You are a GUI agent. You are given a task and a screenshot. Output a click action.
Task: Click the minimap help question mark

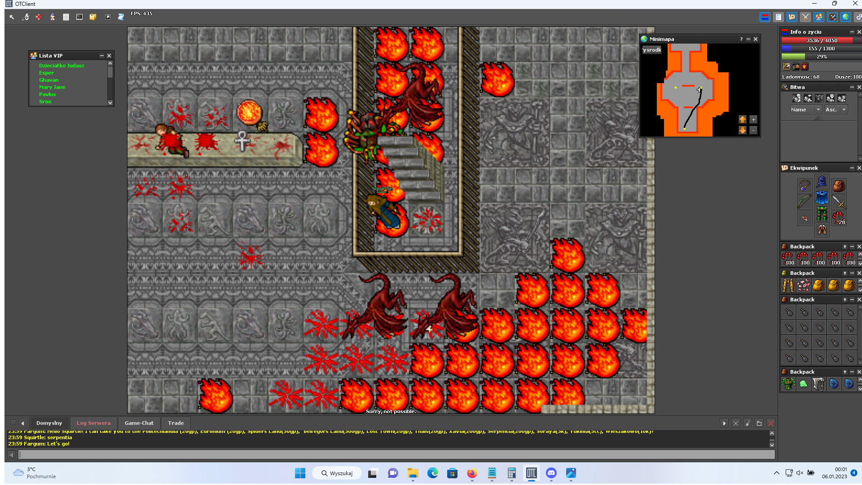coord(741,39)
